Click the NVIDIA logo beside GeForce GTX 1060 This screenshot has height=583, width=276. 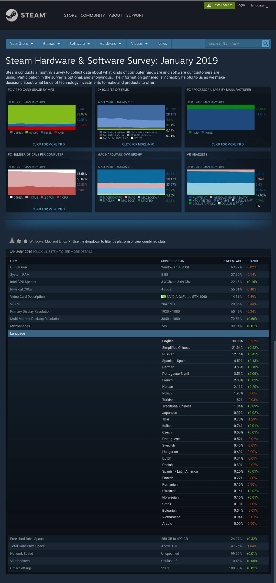[163, 296]
